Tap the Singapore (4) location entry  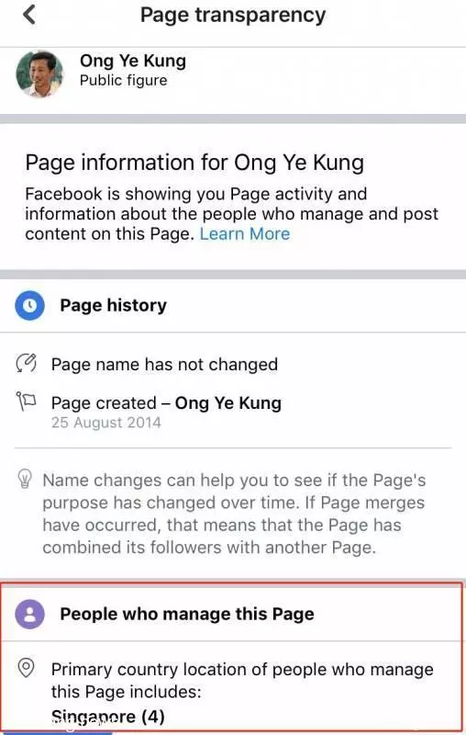click(x=107, y=717)
